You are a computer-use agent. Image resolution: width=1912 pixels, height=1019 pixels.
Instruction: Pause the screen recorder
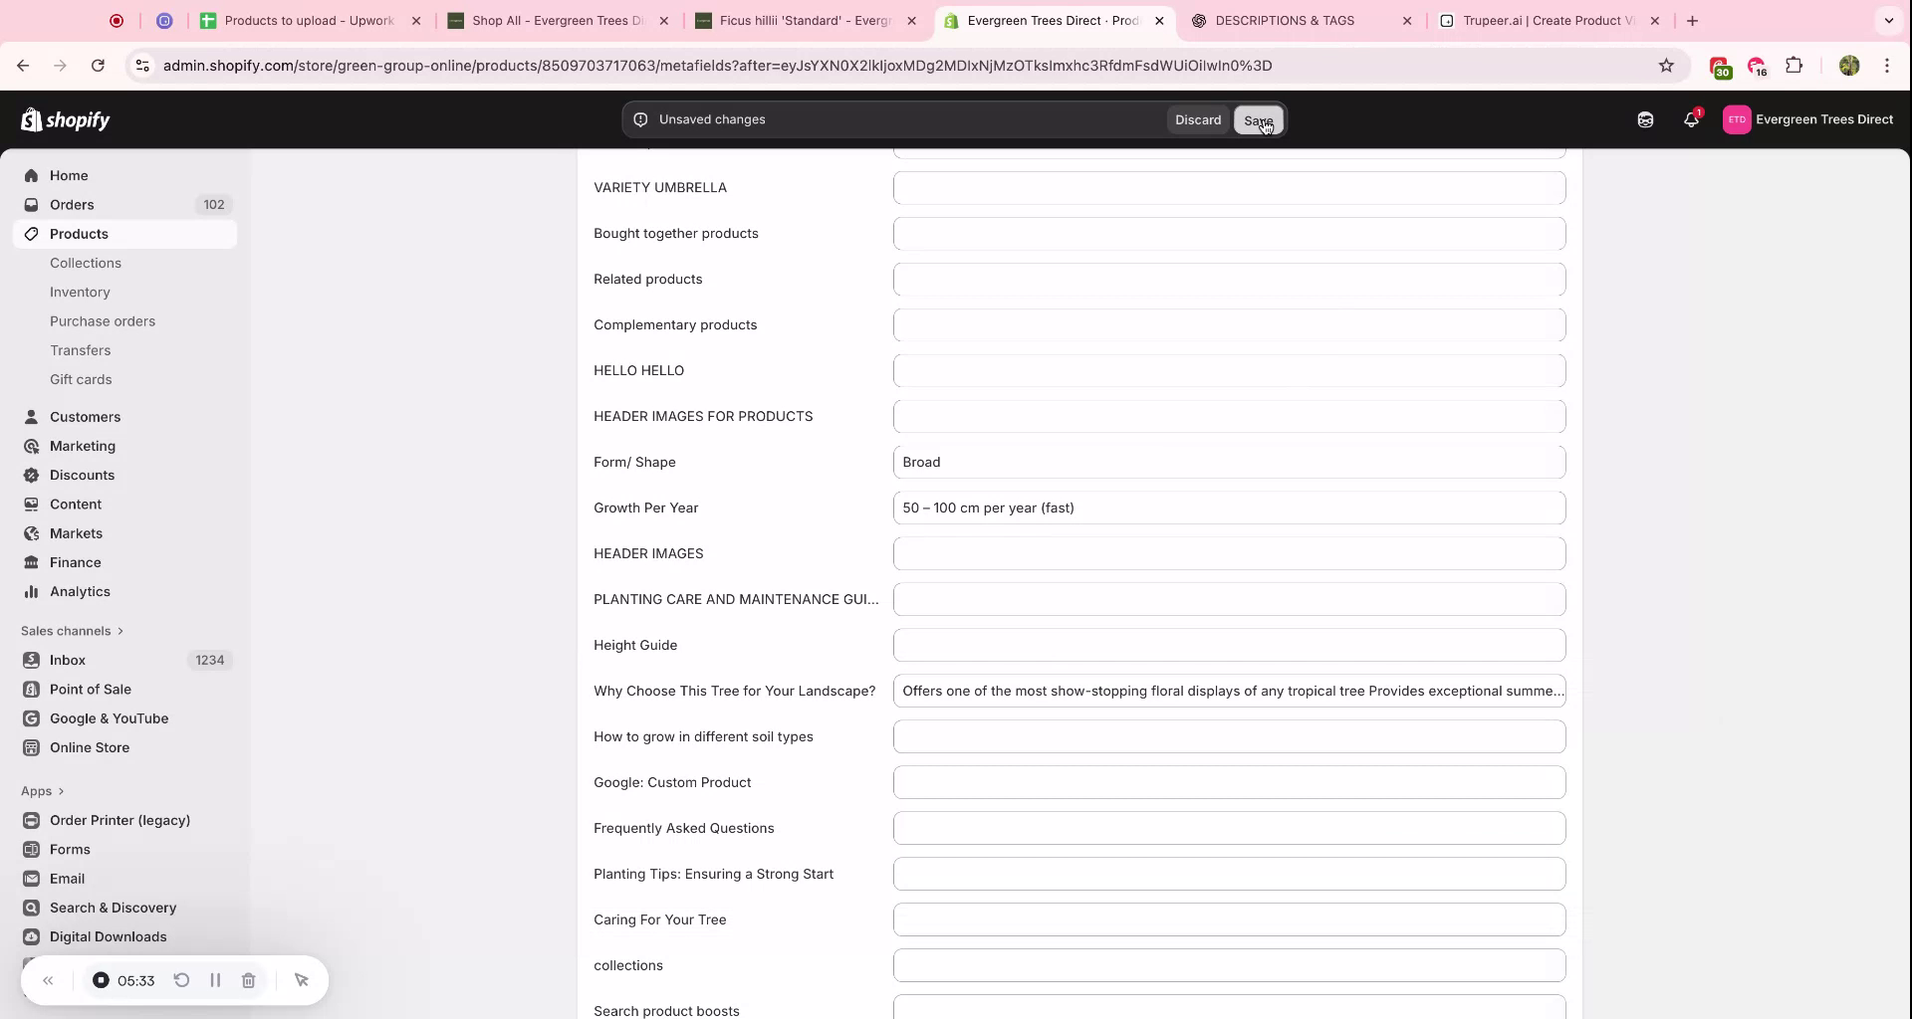215,980
